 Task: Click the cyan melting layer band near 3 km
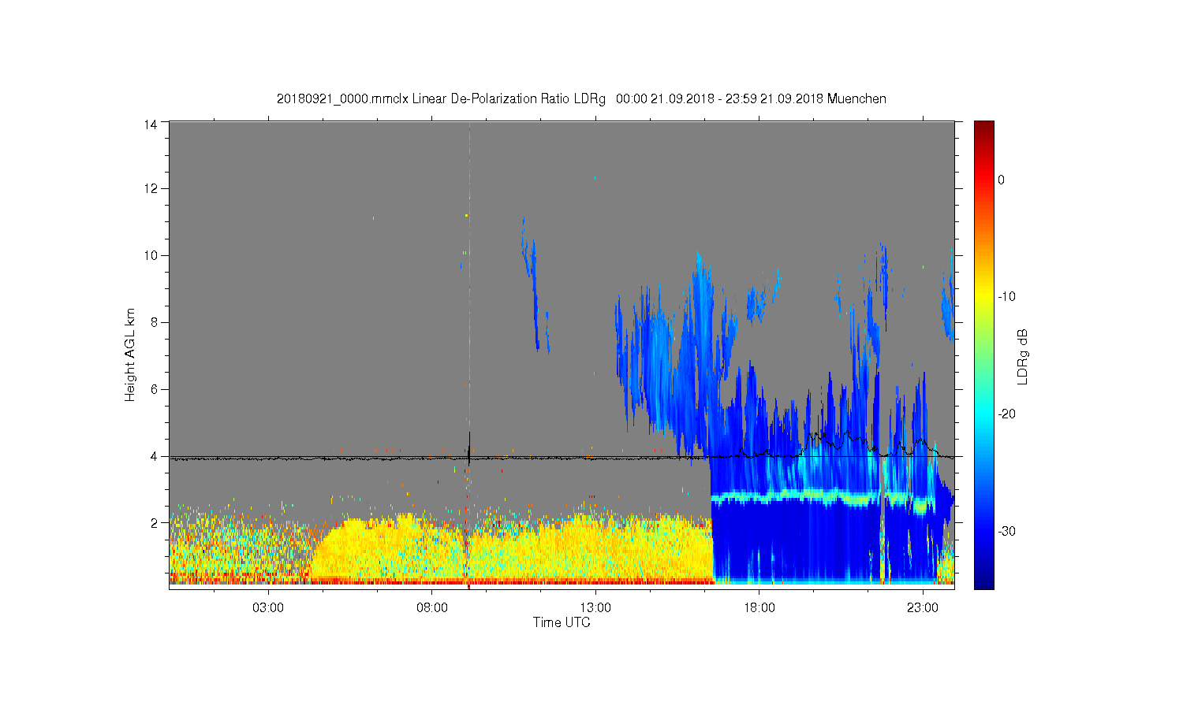click(820, 497)
